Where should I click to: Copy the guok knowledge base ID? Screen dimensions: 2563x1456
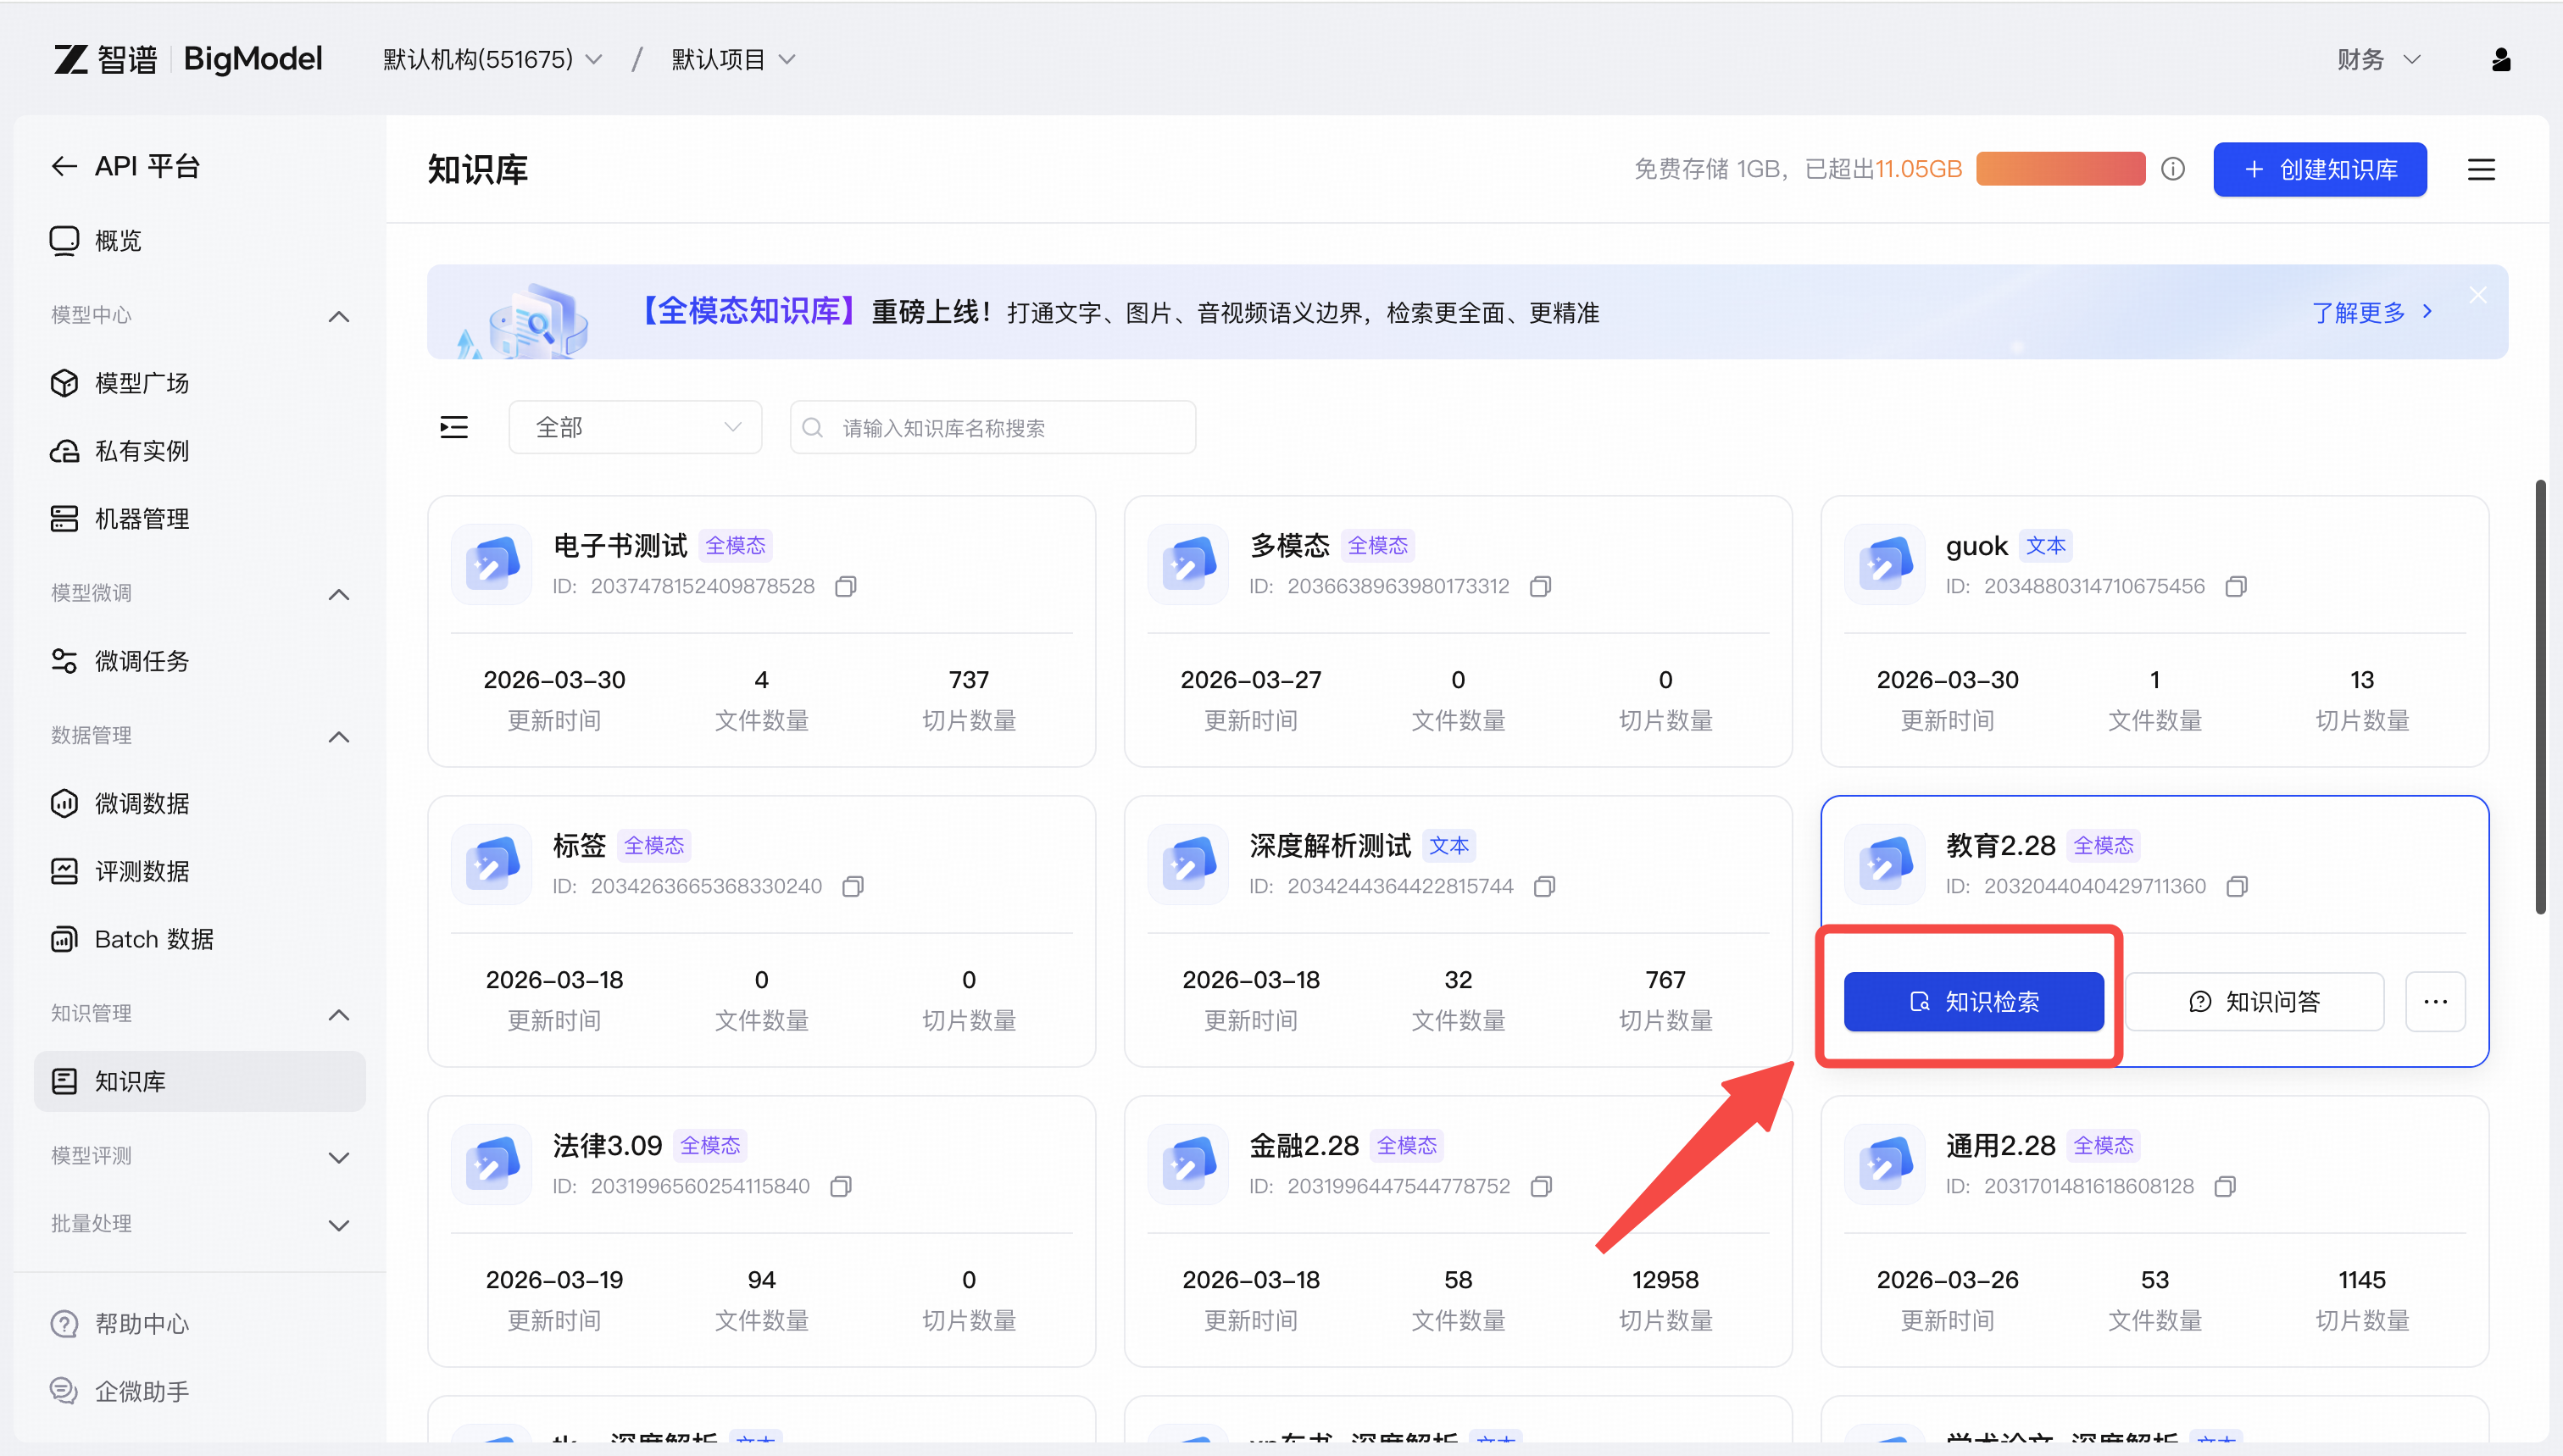click(2236, 586)
